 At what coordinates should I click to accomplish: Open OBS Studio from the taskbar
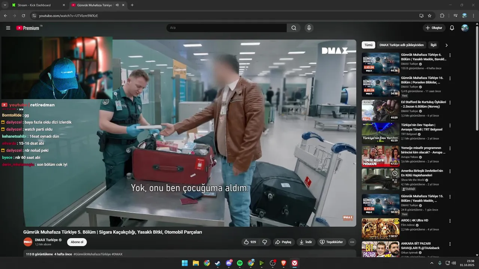click(273, 263)
